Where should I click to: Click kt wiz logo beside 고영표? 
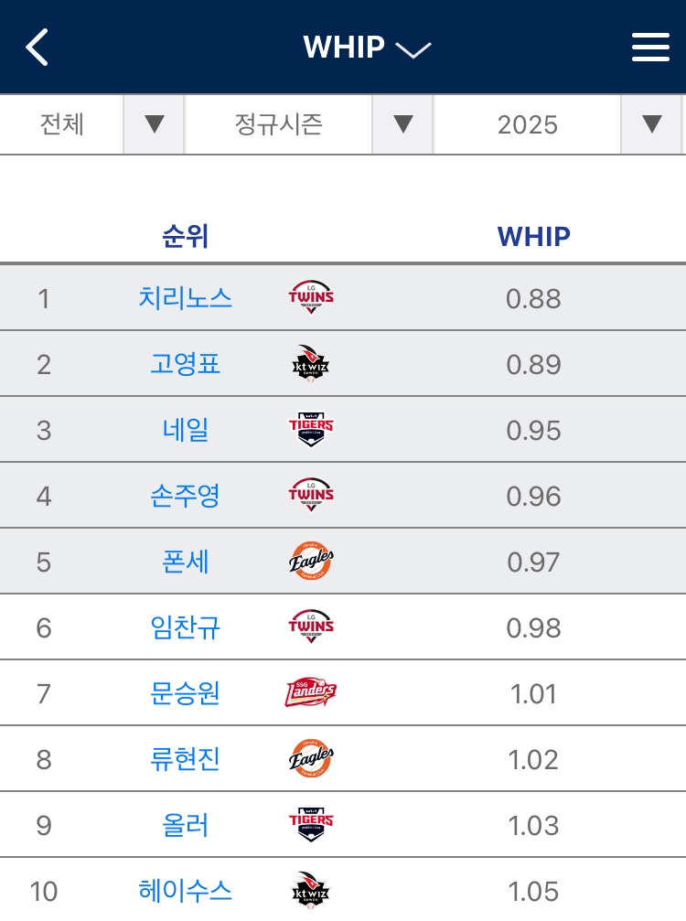311,364
